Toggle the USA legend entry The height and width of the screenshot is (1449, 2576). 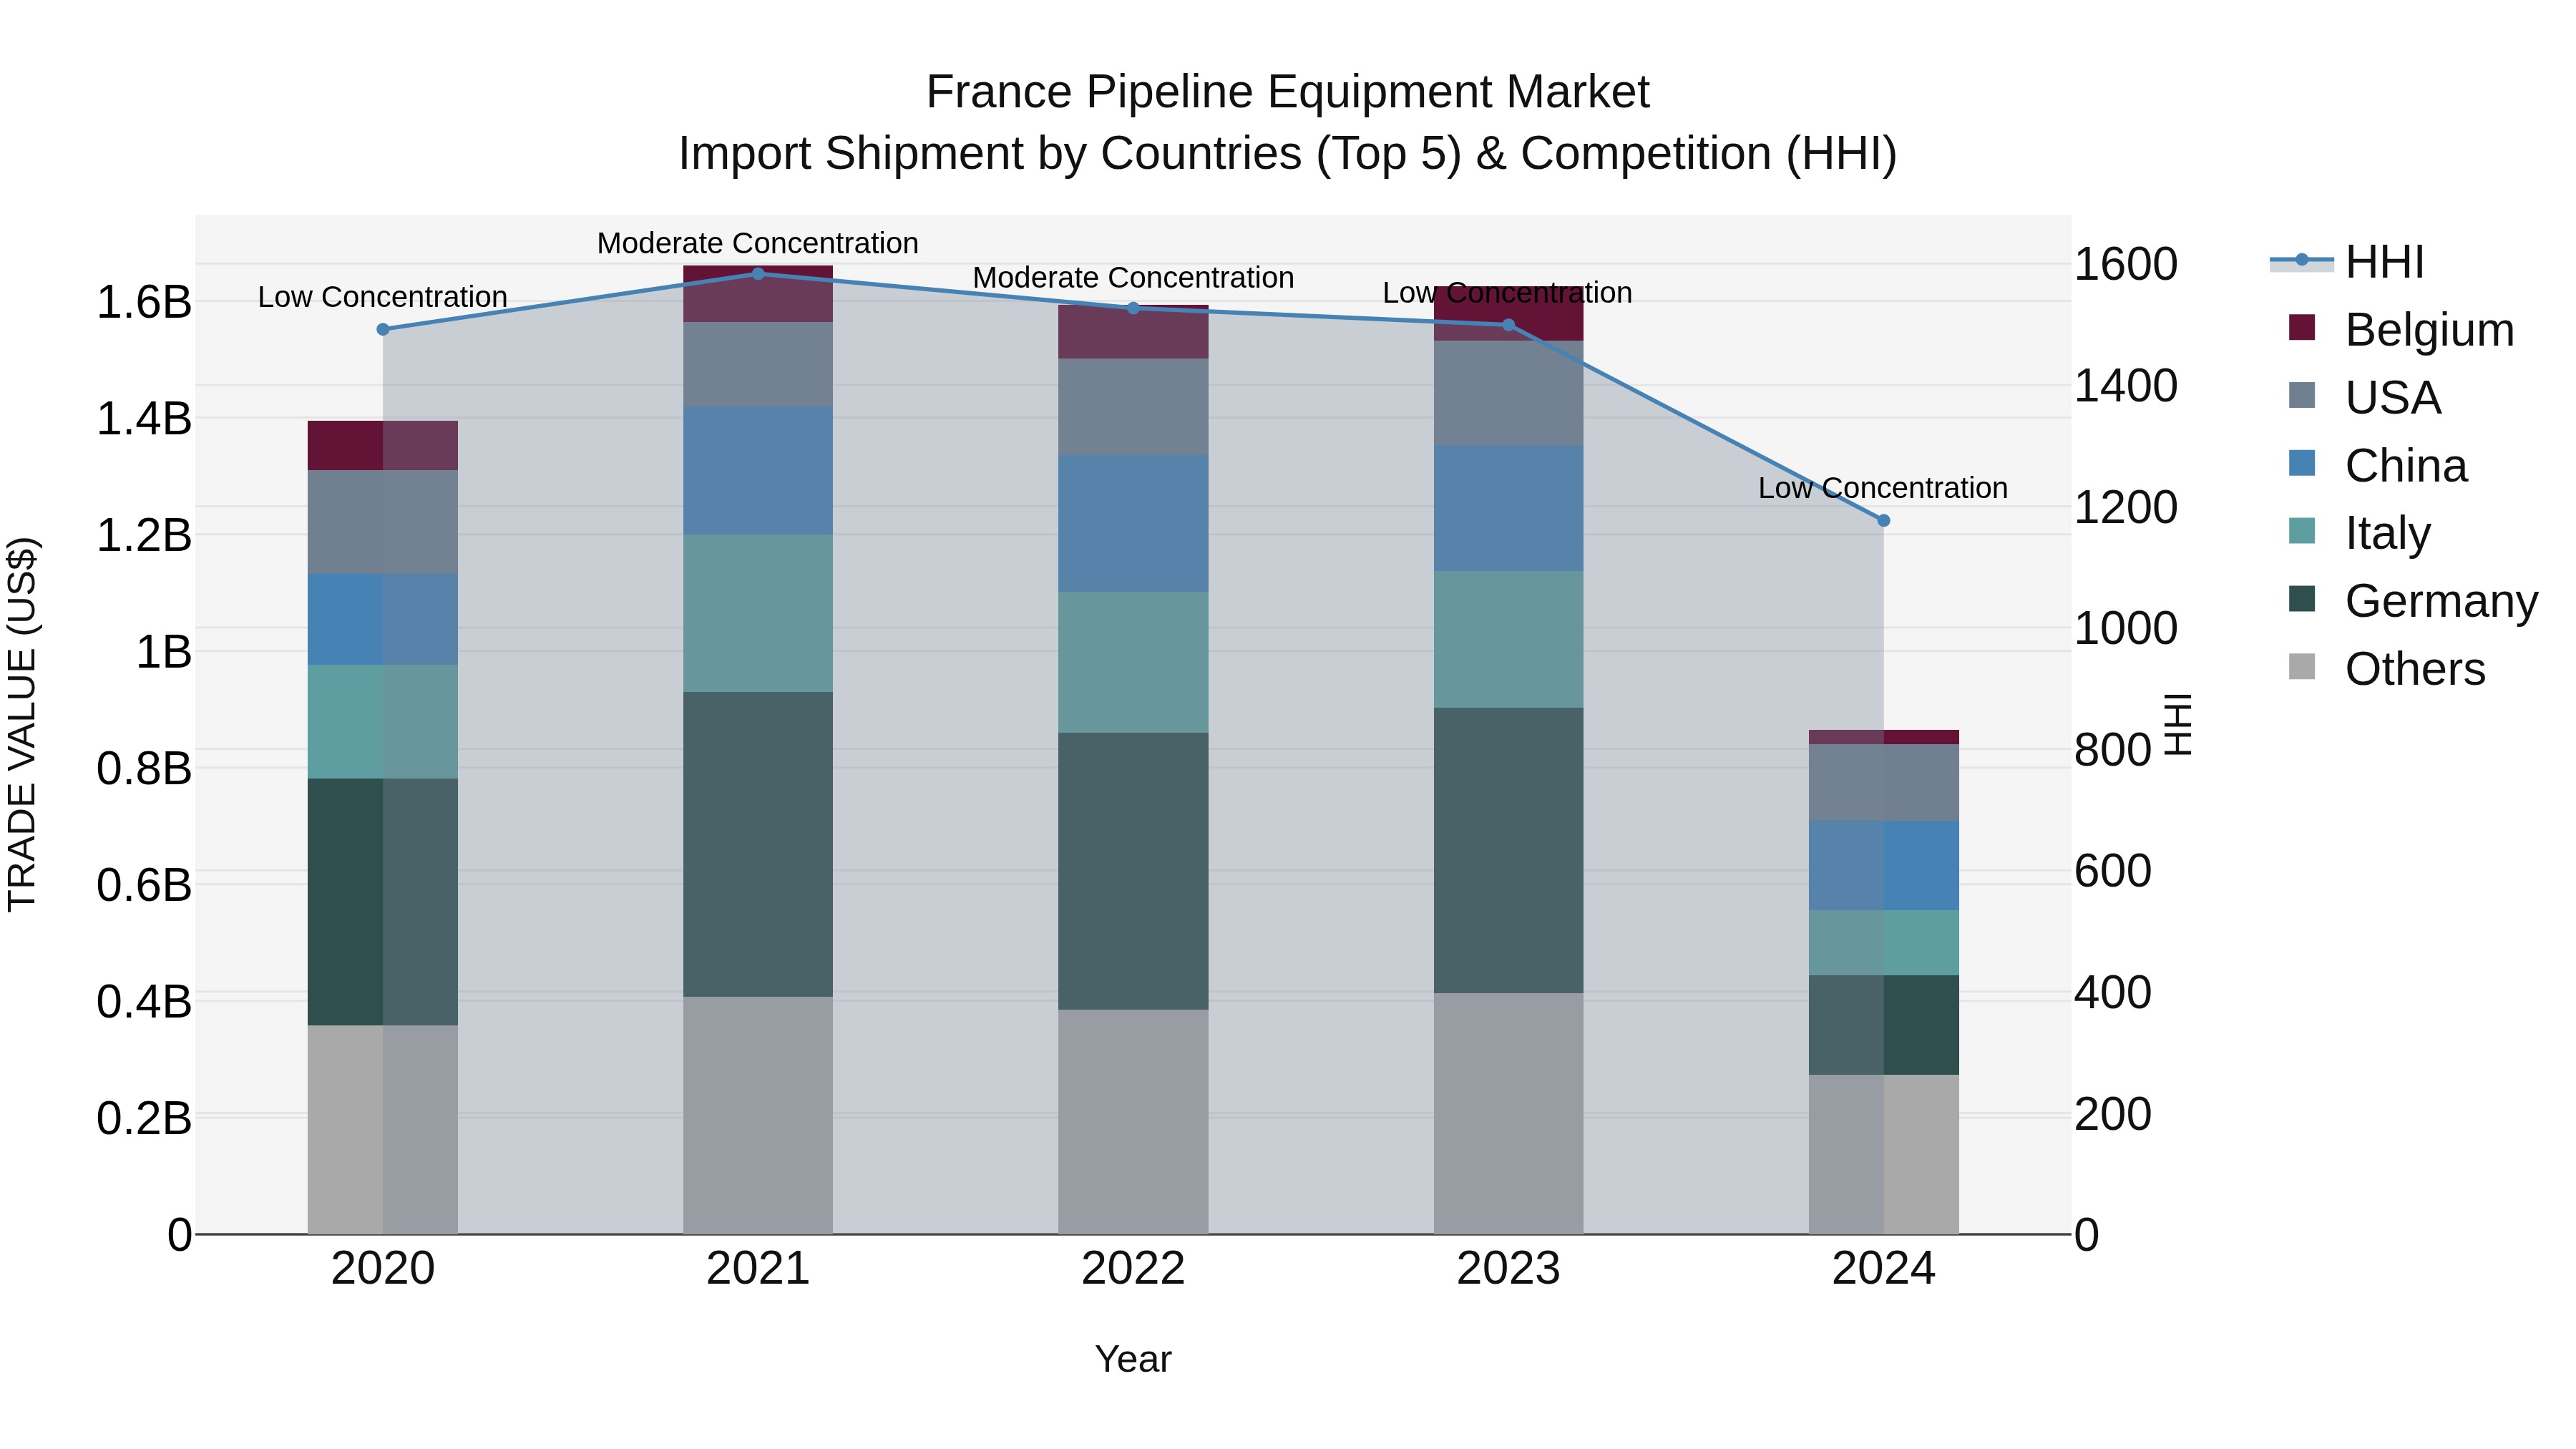(2364, 398)
